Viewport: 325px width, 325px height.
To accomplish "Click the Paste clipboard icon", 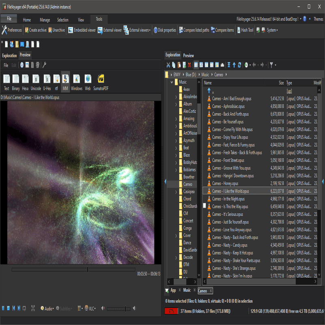I will tap(179, 65).
